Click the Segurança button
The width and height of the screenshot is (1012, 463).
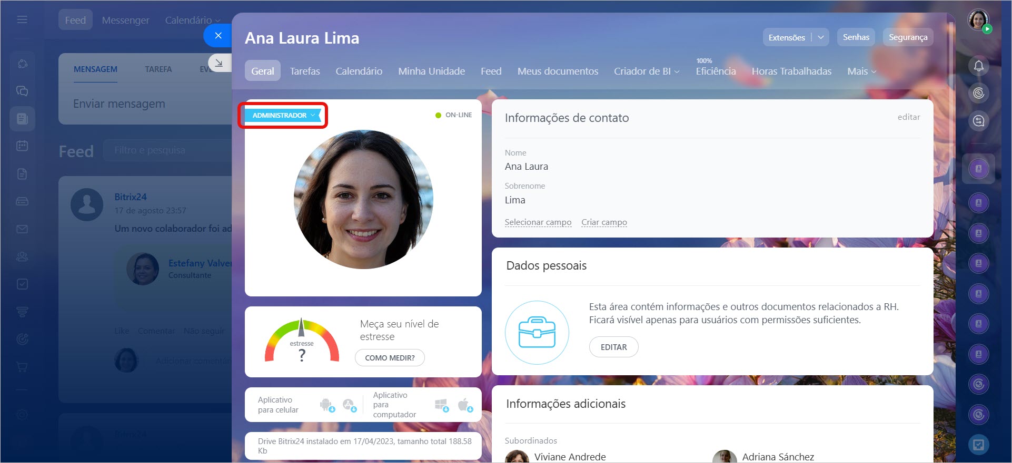pos(908,37)
